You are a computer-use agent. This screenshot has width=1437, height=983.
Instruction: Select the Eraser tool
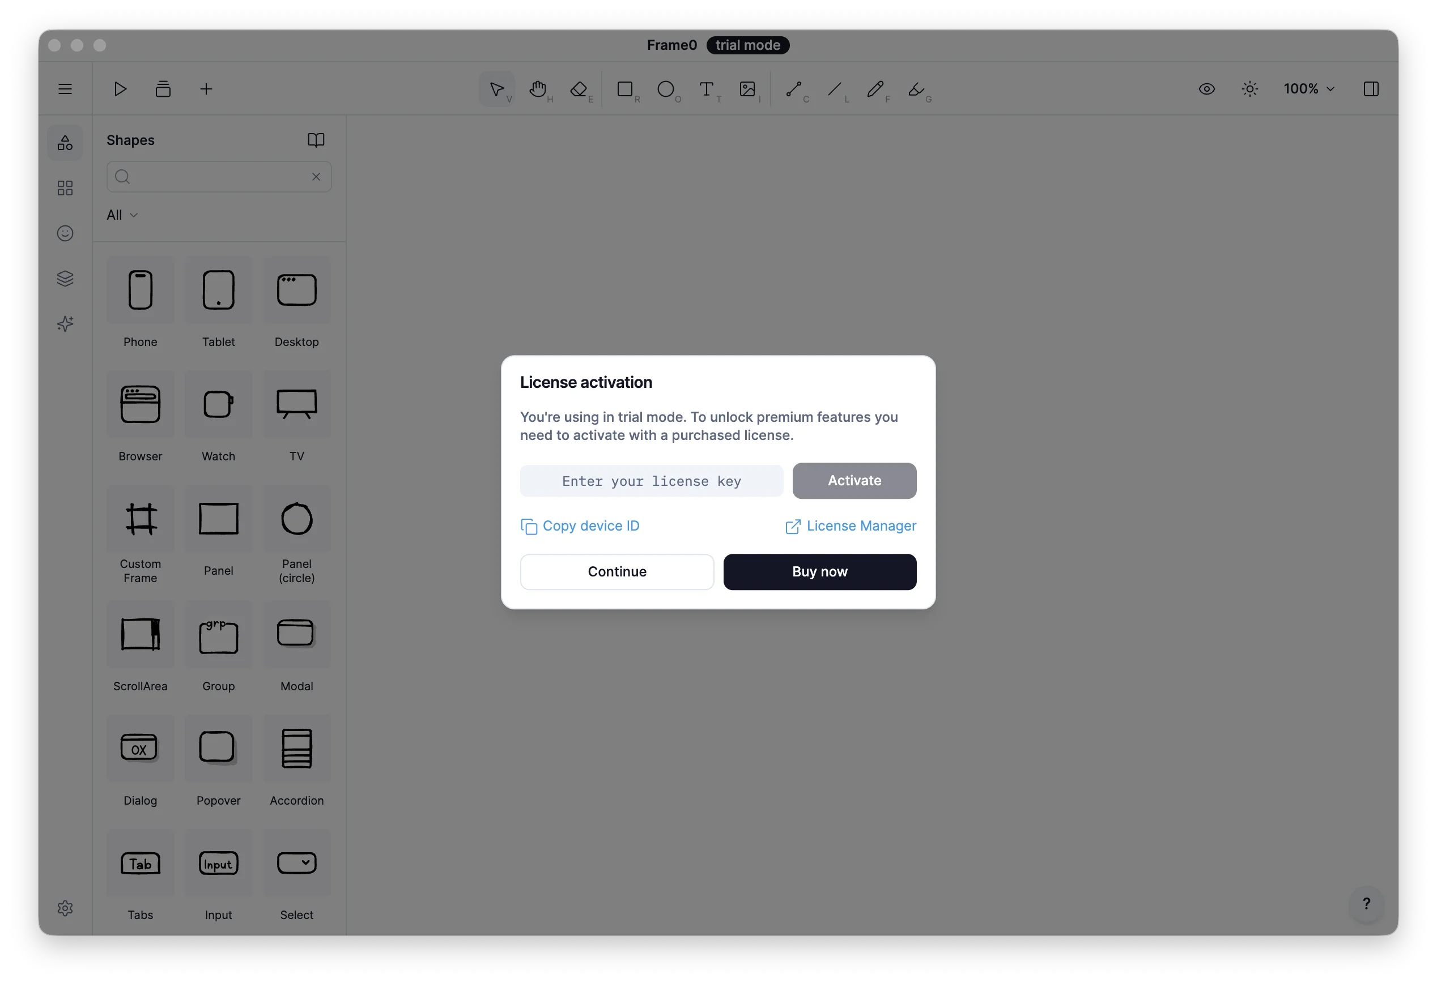coord(579,89)
